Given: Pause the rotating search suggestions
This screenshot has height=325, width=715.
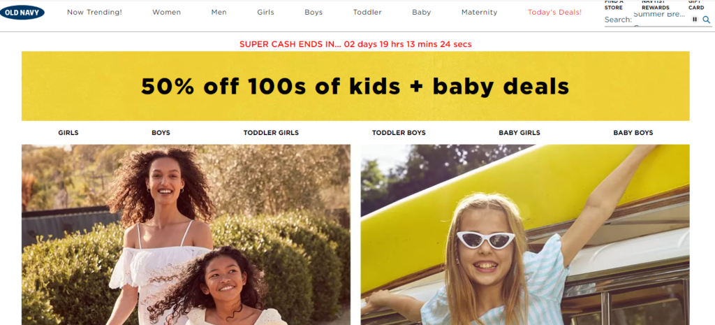Looking at the screenshot, I should pyautogui.click(x=695, y=19).
